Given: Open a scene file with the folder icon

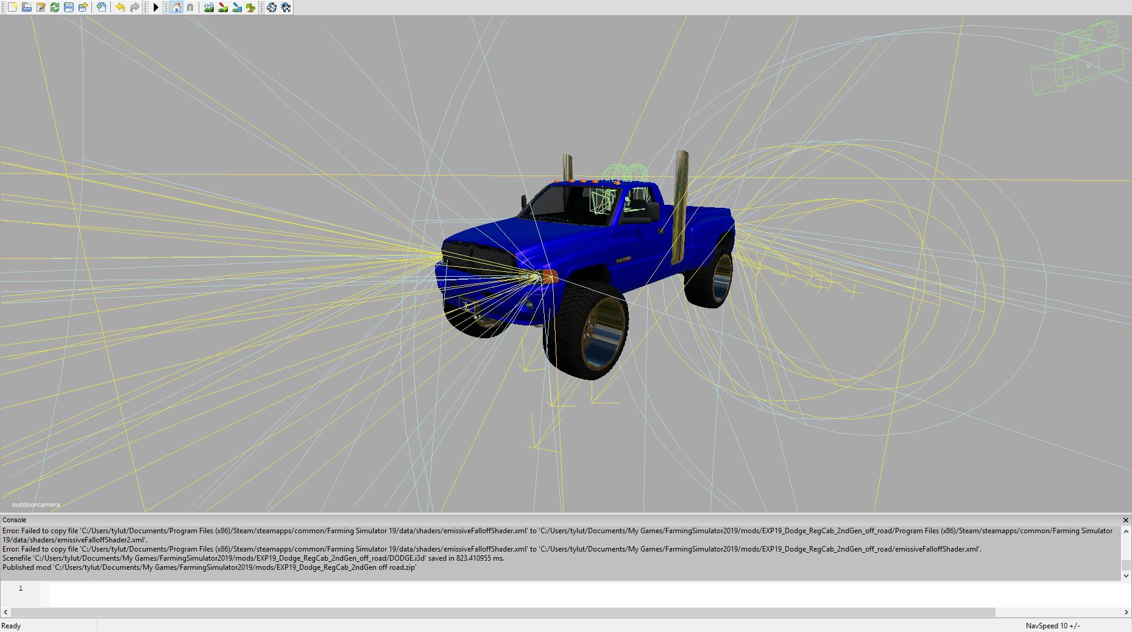Looking at the screenshot, I should (x=26, y=7).
